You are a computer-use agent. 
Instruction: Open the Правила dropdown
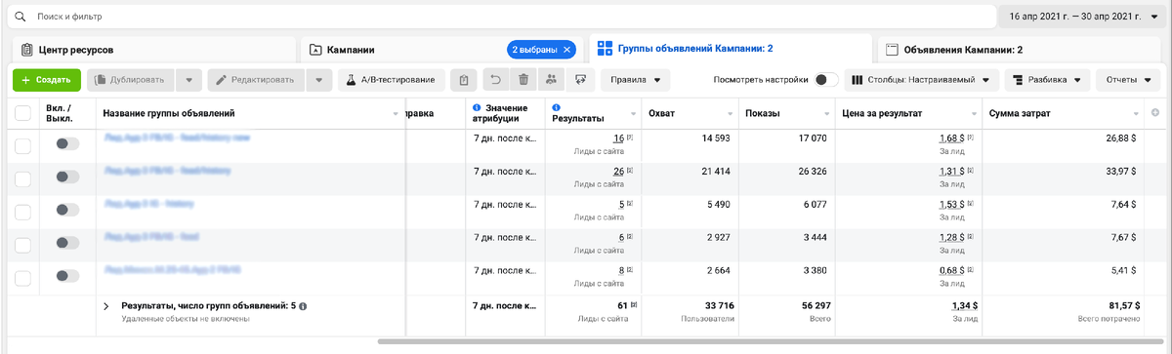coord(634,80)
